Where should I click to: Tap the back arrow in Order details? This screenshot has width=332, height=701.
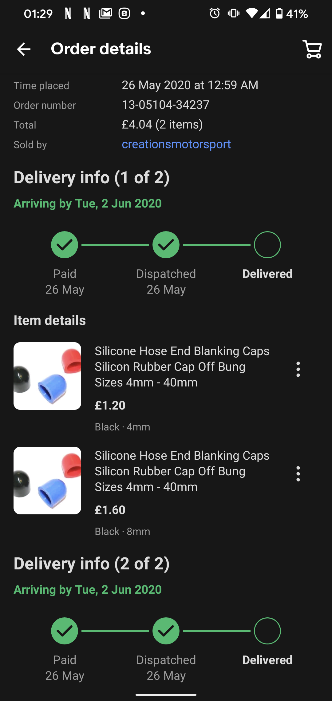point(24,49)
